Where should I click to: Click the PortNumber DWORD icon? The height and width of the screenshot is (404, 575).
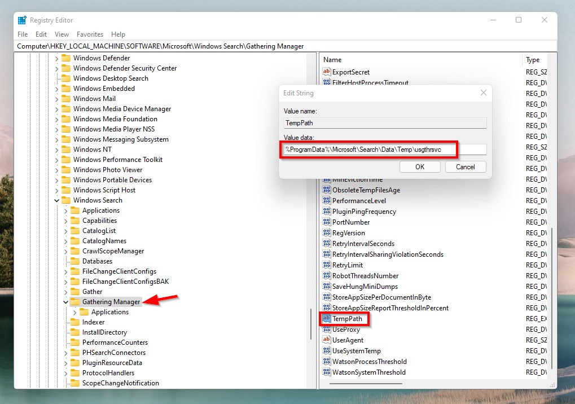pos(326,222)
